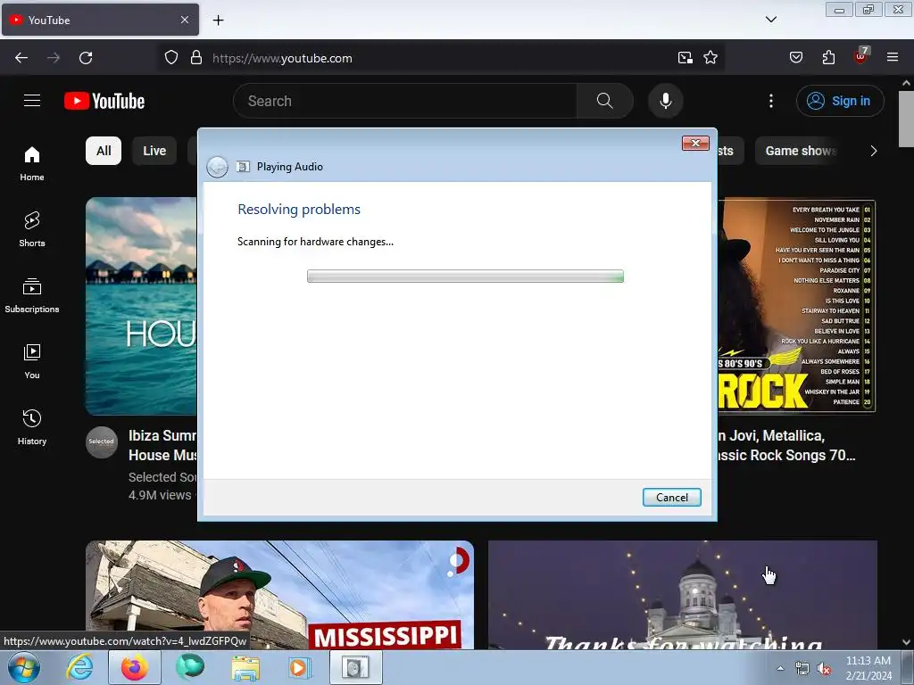Open Selected channel avatar
The image size is (914, 685).
pyautogui.click(x=102, y=442)
